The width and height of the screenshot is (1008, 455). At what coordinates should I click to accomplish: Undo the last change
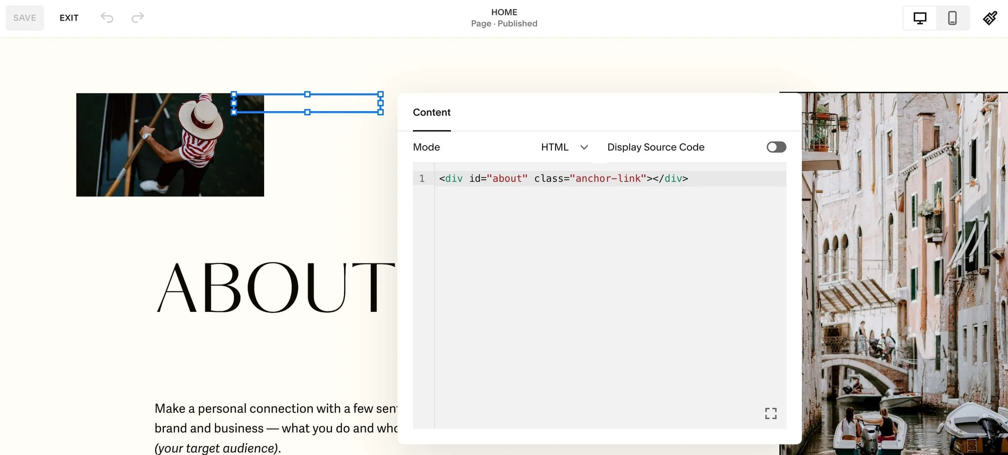(106, 18)
